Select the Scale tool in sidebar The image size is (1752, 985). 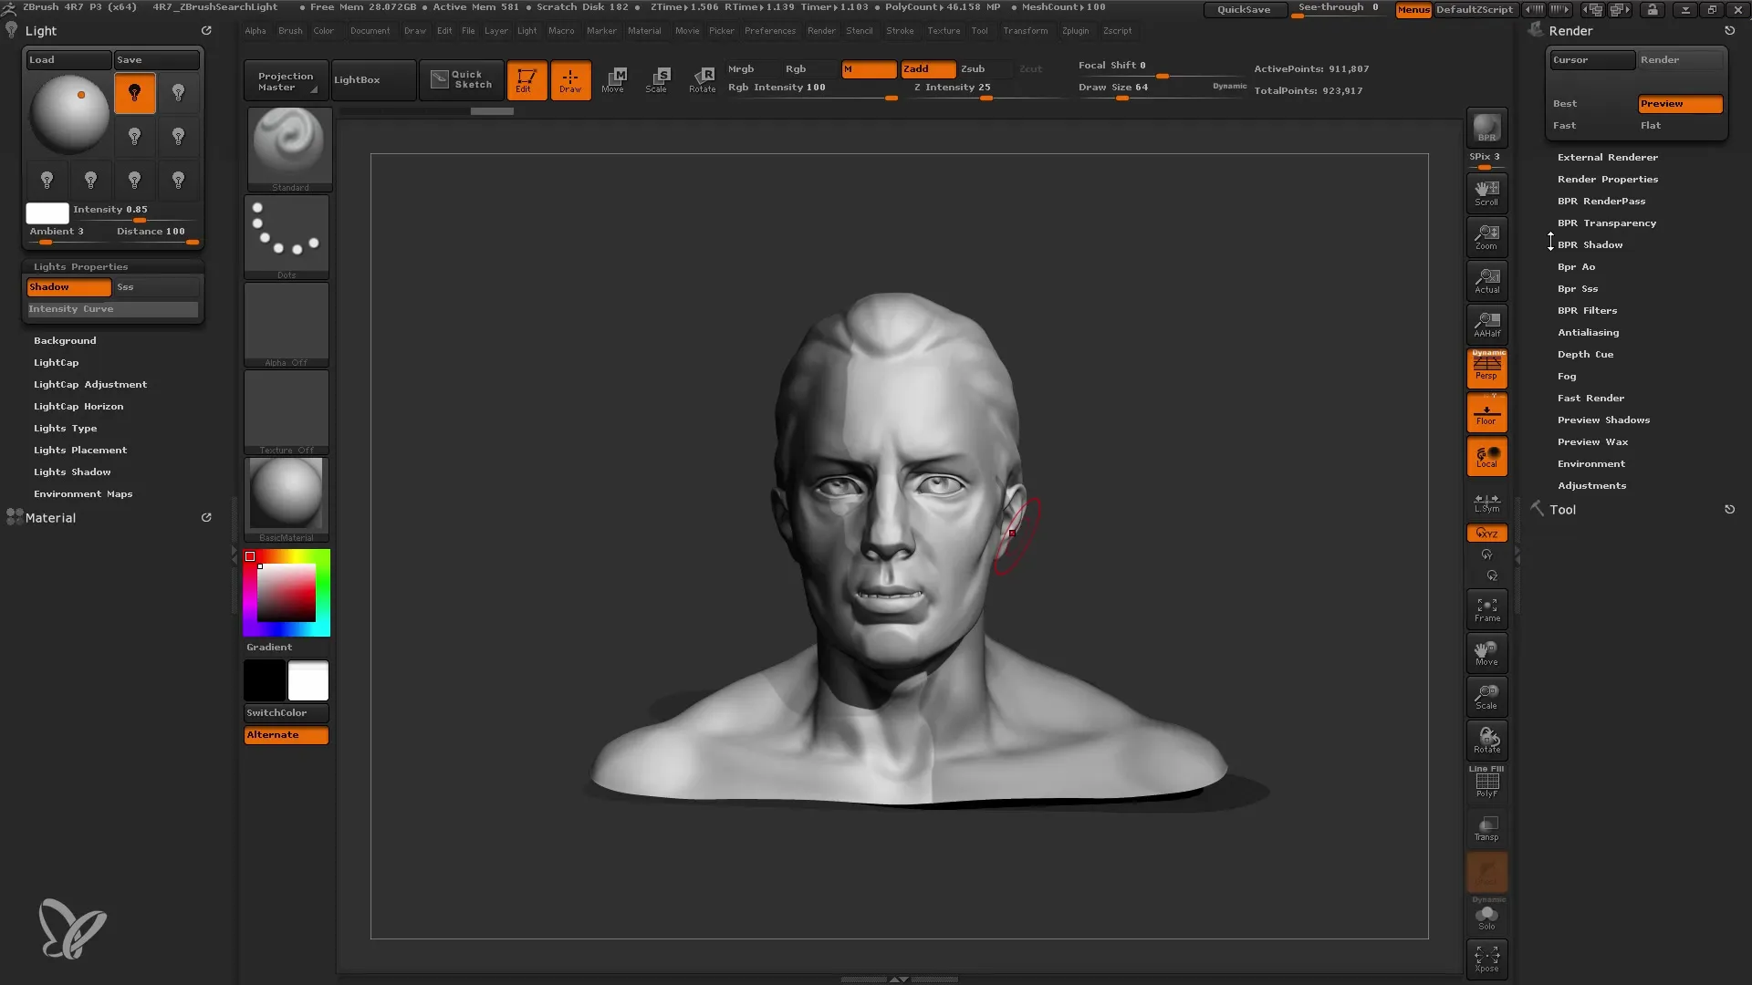[1487, 697]
